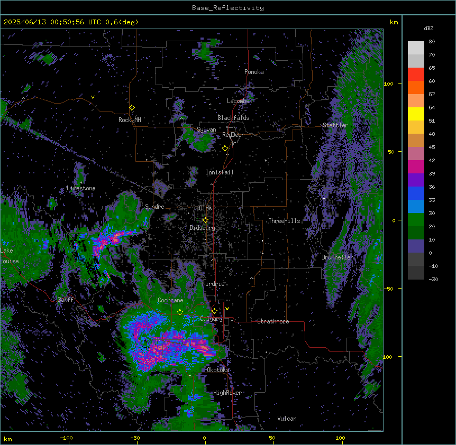Select the slate 10-0 dBZ legend swatch

[416, 246]
